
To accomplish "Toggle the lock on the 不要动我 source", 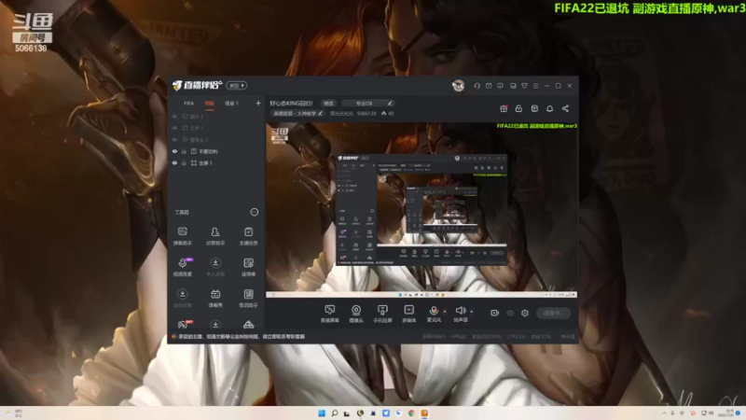I will coord(184,151).
